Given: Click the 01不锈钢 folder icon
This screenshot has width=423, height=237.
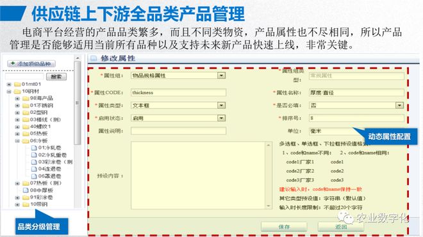Looking at the screenshot, I should point(26,106).
